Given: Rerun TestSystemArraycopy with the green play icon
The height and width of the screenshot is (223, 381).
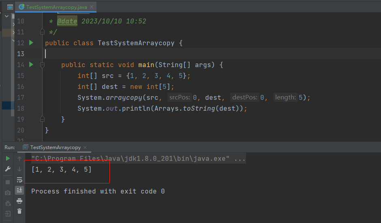Looking at the screenshot, I should point(8,158).
